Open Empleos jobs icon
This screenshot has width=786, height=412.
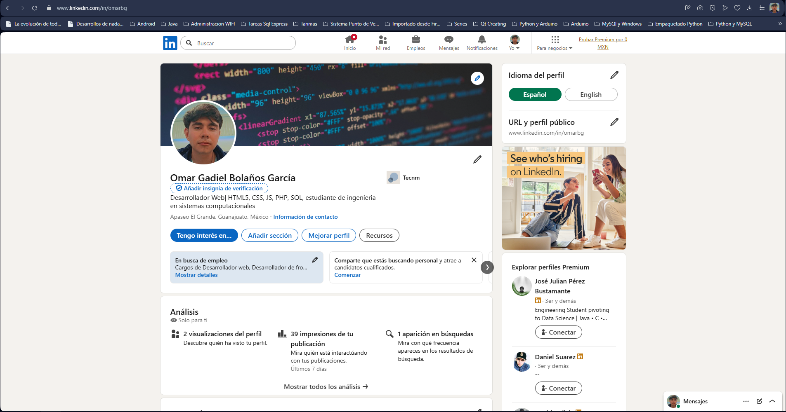click(416, 43)
